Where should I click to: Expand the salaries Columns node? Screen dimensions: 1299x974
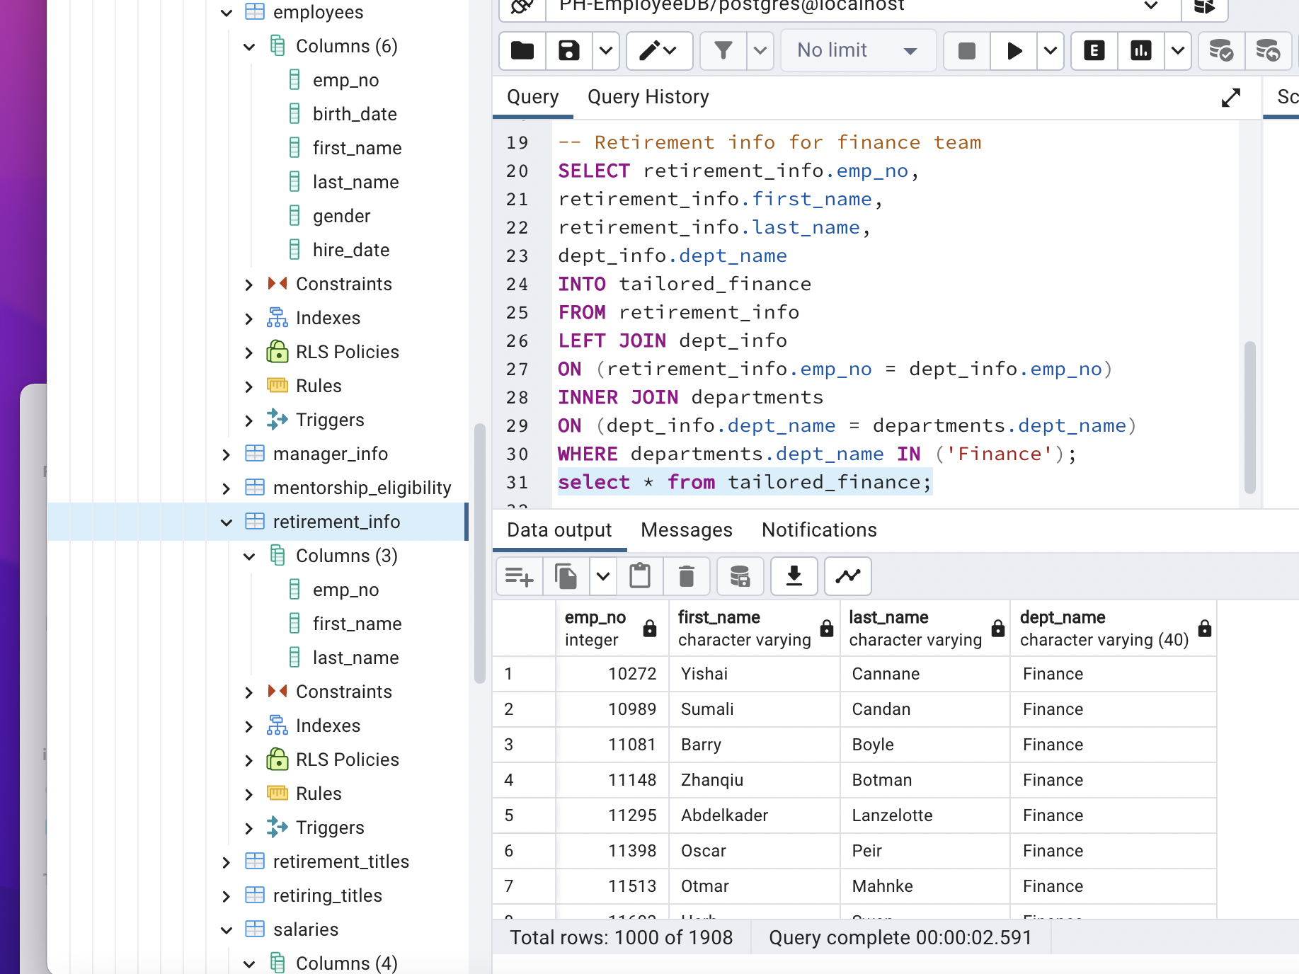[x=248, y=963]
